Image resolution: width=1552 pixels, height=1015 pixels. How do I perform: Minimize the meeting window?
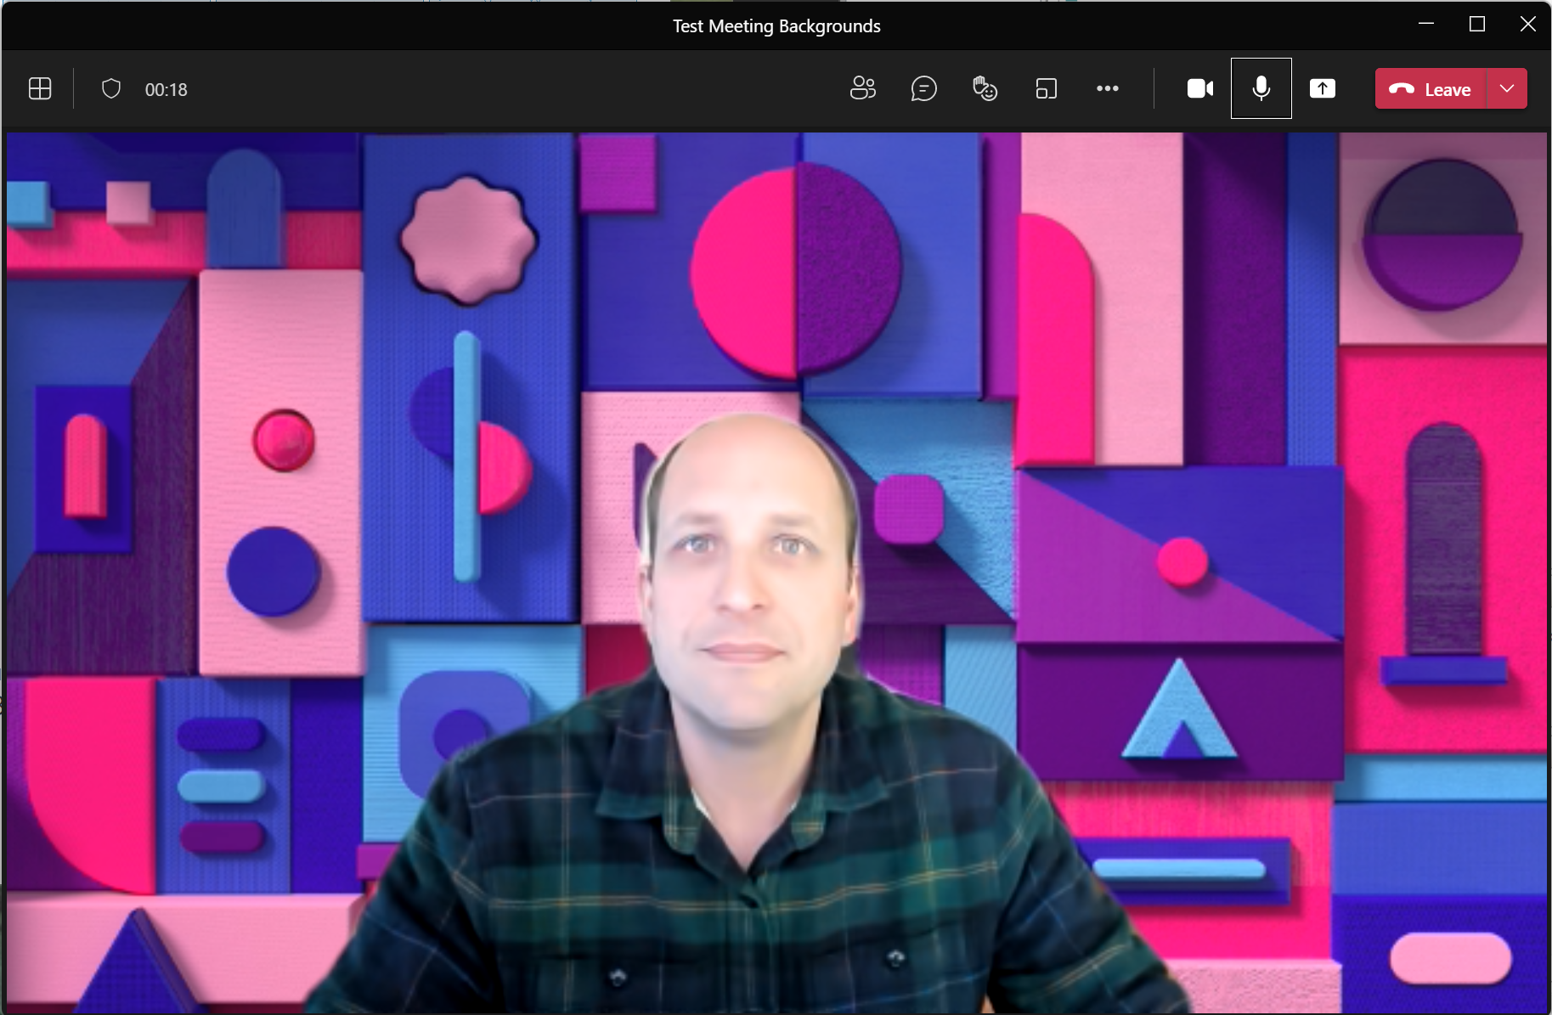1426,24
